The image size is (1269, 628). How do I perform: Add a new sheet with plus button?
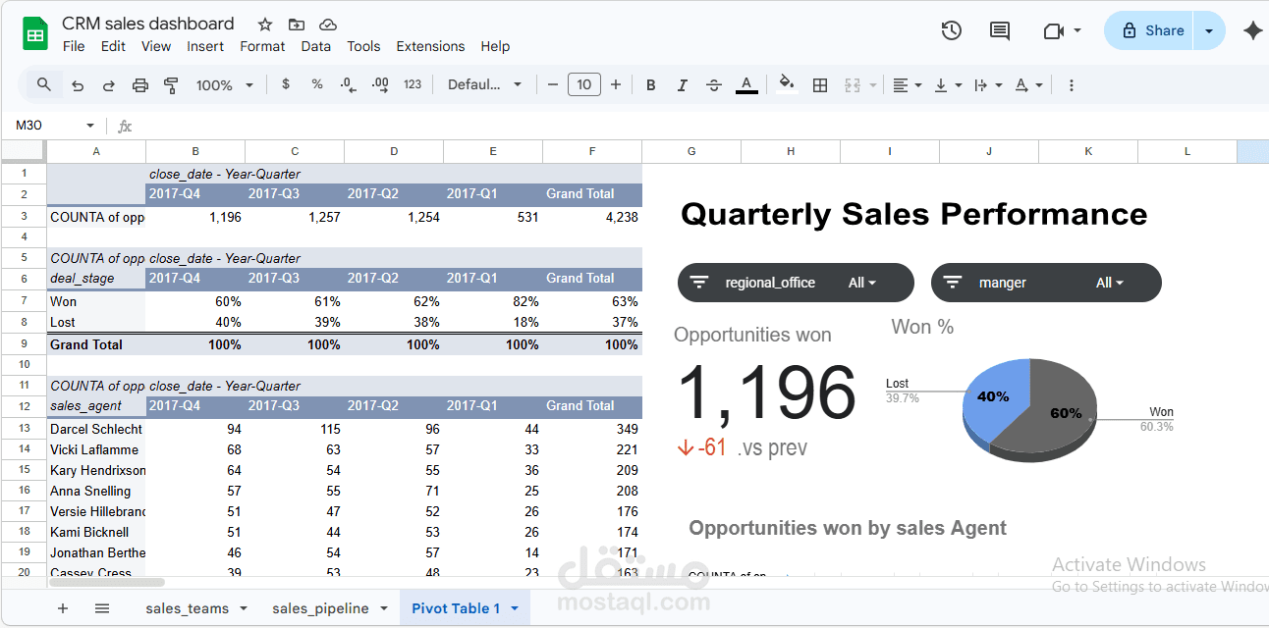62,608
